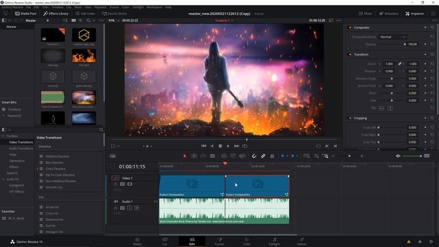This screenshot has width=439, height=247.
Task: Switch media pool to thumbnail view
Action: (x=73, y=21)
